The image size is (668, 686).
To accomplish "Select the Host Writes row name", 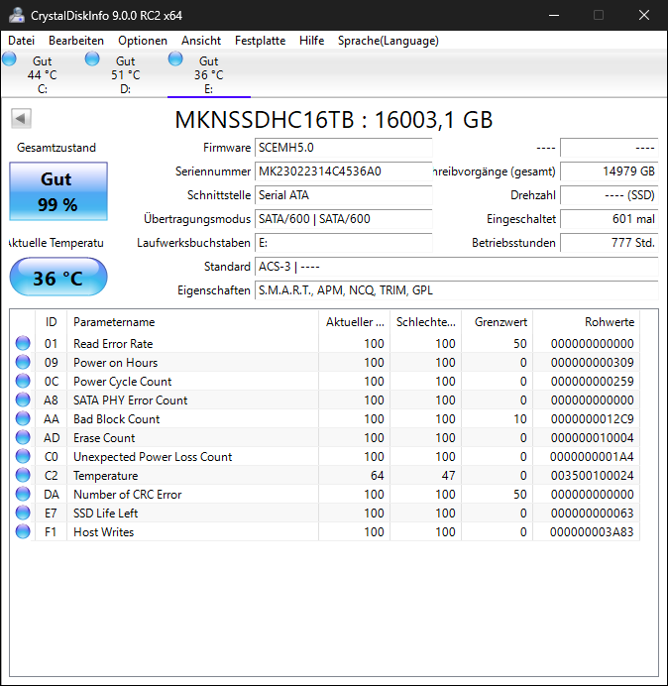I will (104, 532).
